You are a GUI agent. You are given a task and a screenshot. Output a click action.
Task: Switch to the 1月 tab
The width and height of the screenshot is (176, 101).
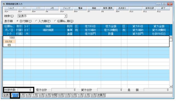[80, 95]
